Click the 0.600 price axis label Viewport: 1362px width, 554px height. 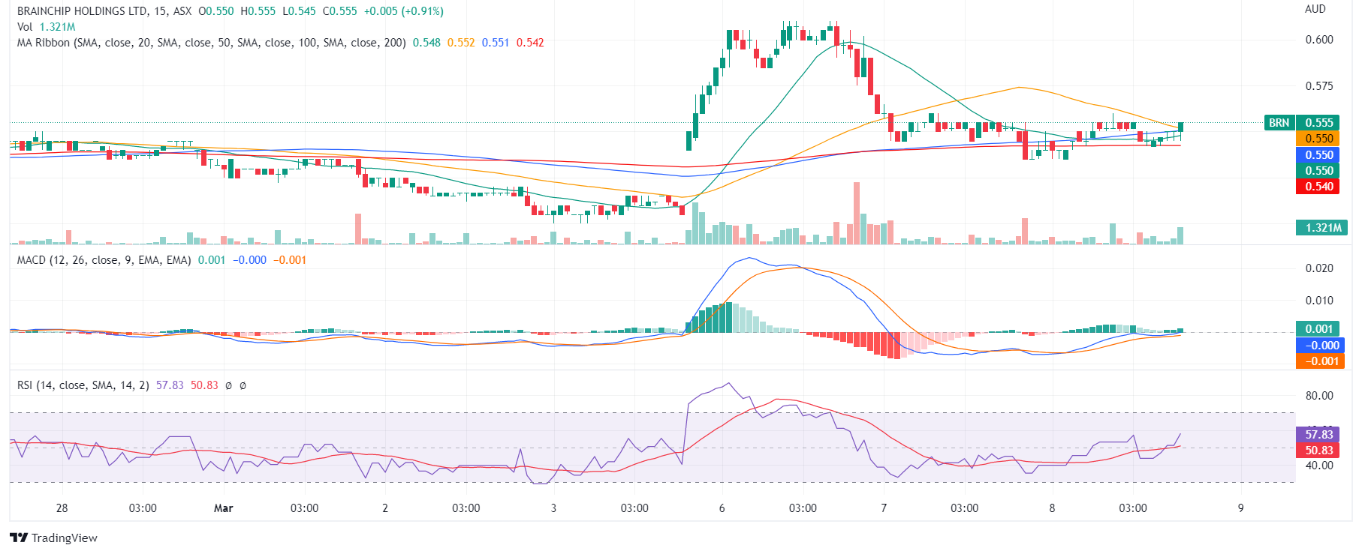tap(1319, 40)
